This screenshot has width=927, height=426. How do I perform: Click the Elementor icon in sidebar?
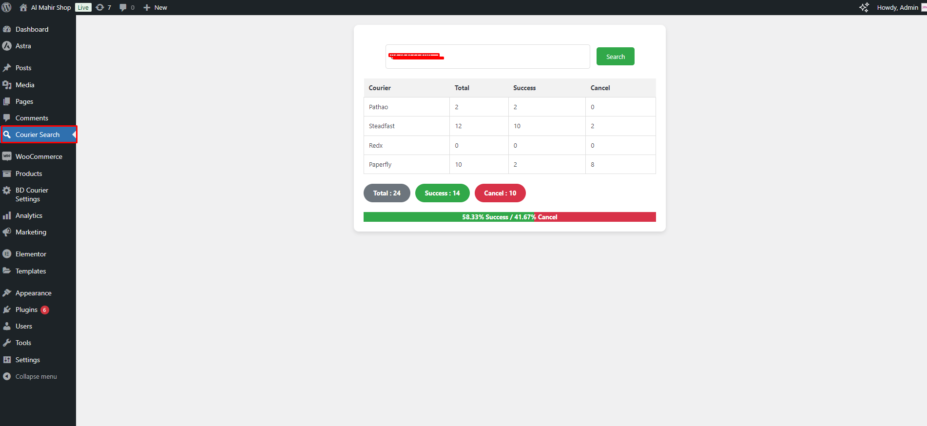click(7, 254)
